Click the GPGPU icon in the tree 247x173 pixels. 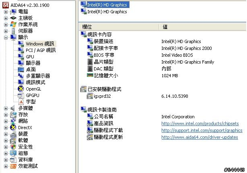click(21, 95)
